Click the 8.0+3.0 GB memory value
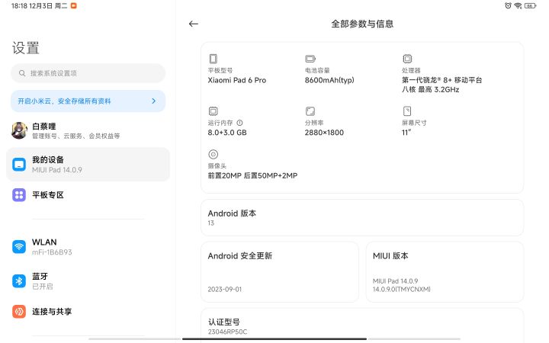Viewport: 549px width, 343px height. [227, 133]
